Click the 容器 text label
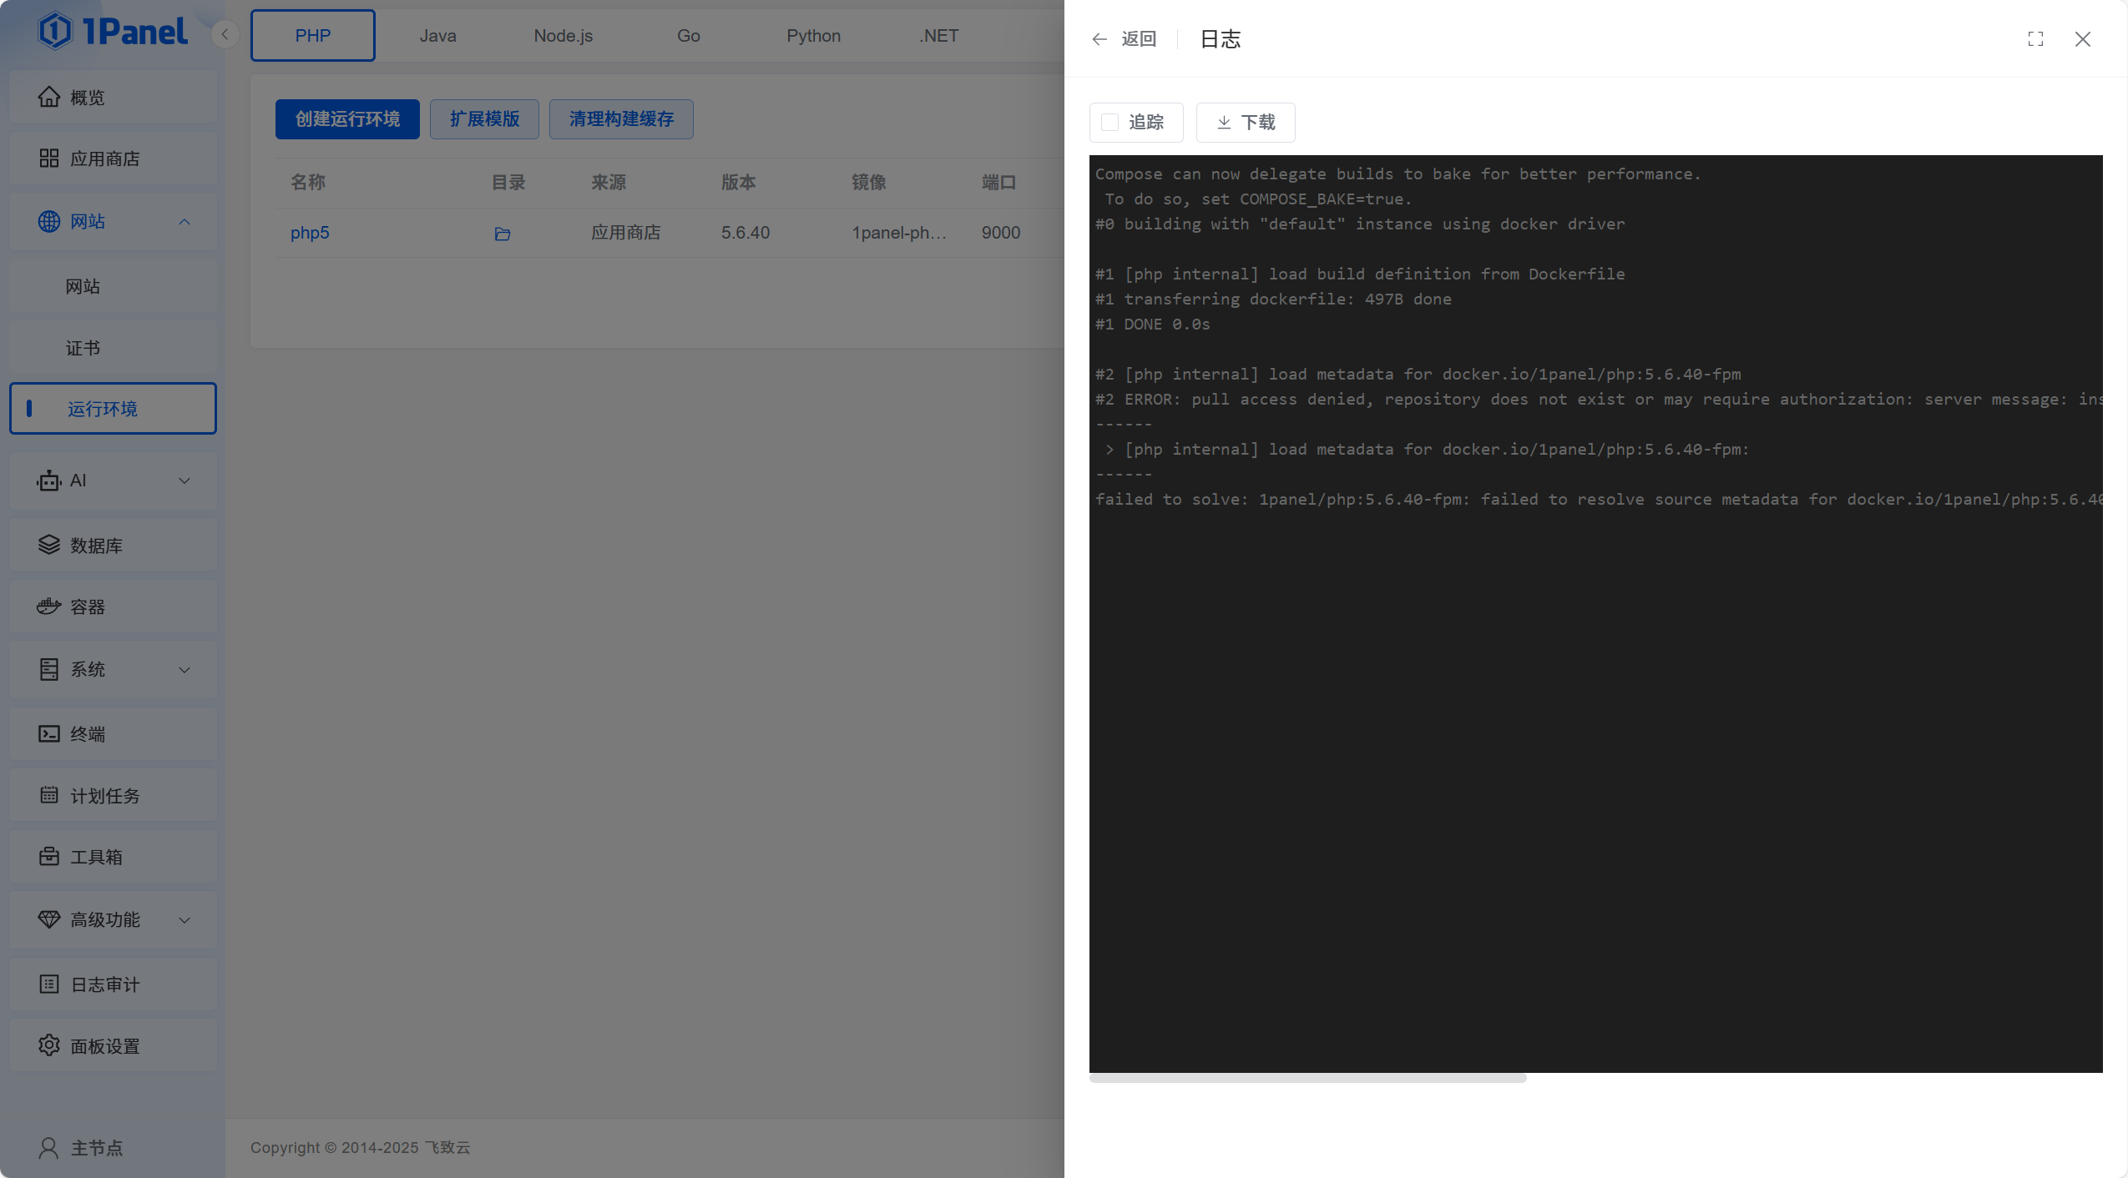 (88, 607)
